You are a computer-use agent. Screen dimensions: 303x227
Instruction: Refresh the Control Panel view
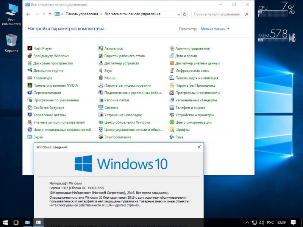click(x=184, y=14)
